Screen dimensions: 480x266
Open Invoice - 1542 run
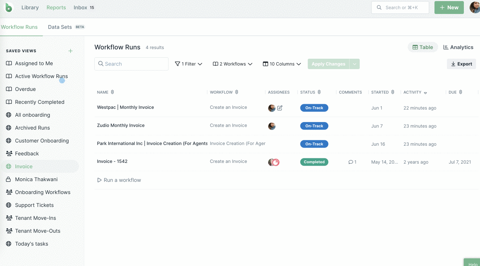point(112,161)
